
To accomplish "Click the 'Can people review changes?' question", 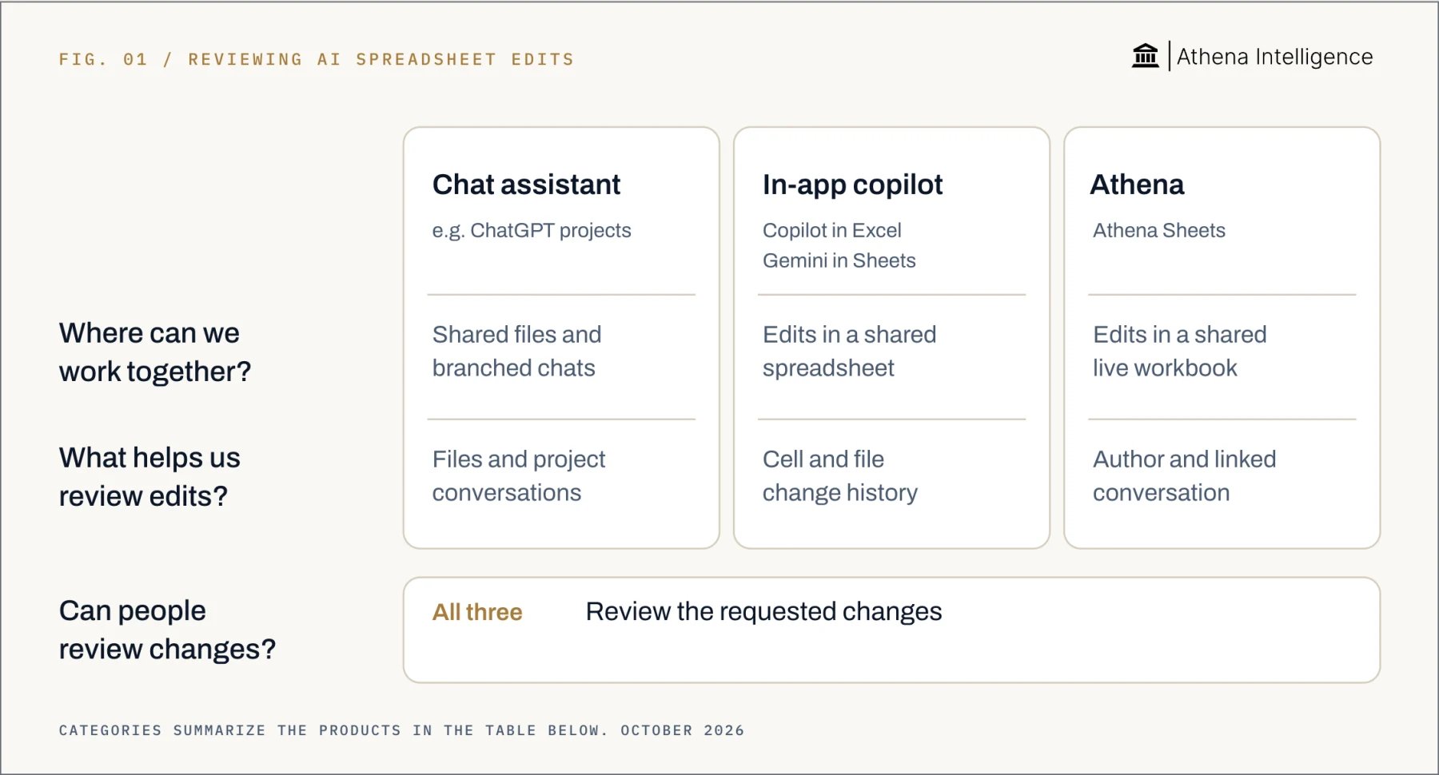I will [x=167, y=630].
